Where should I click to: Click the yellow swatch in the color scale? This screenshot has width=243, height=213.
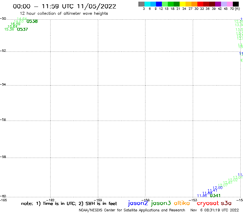coord(183,4)
